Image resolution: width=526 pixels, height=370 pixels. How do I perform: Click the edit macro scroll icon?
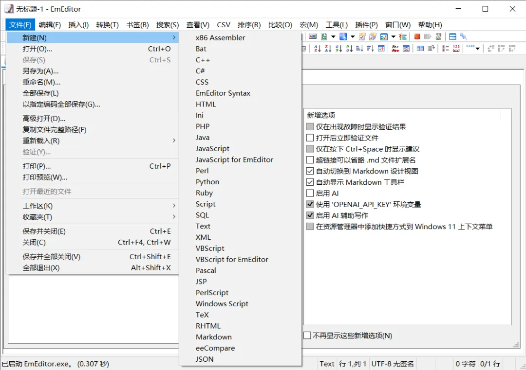coord(438,36)
